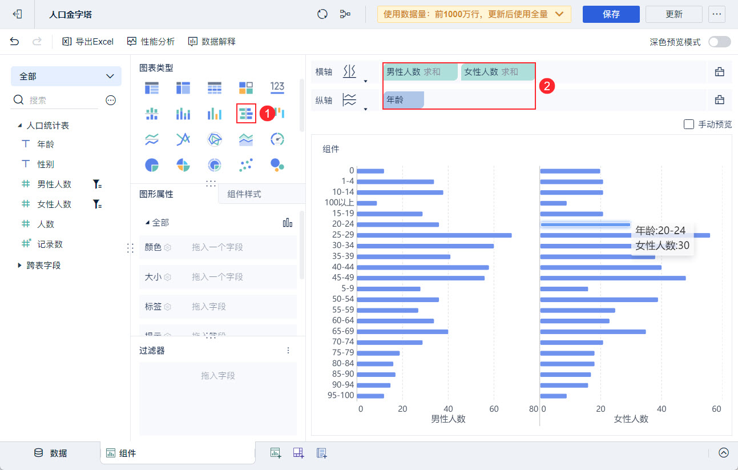Select the multi-series line chart type
This screenshot has height=470, width=738.
tap(183, 139)
